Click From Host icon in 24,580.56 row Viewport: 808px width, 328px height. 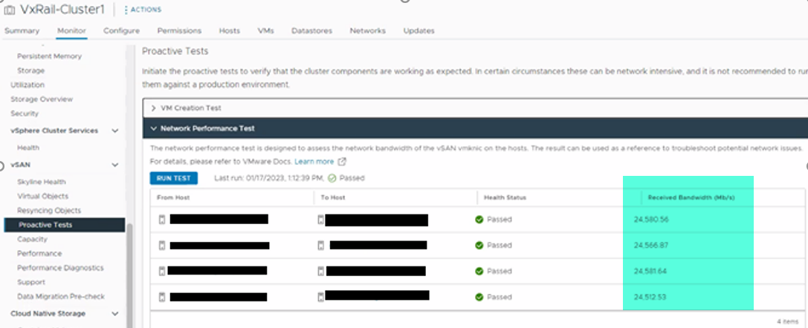point(162,220)
